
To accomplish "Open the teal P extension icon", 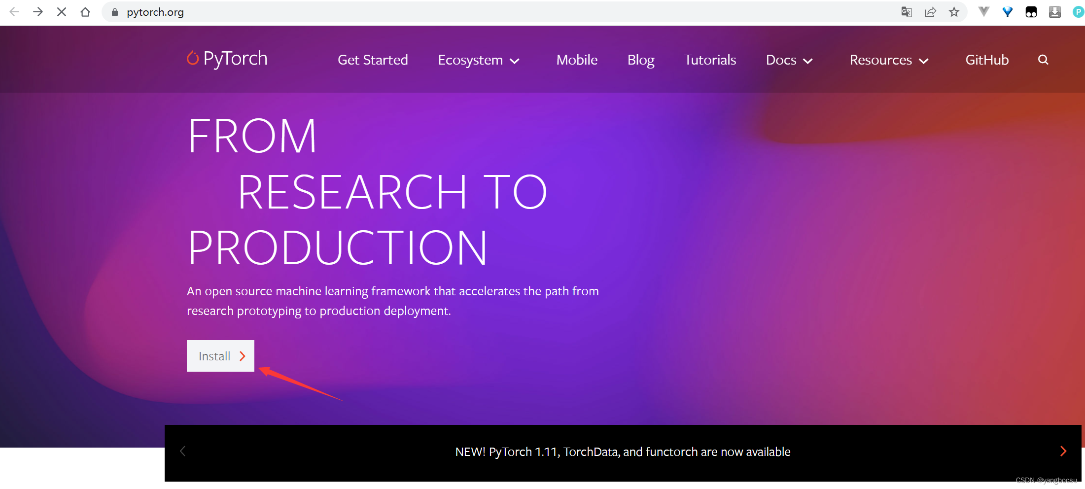I will pos(1078,12).
